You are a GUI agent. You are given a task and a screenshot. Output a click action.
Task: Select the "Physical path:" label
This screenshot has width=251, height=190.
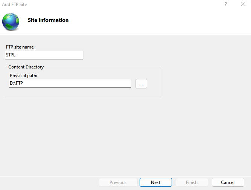(x=24, y=76)
